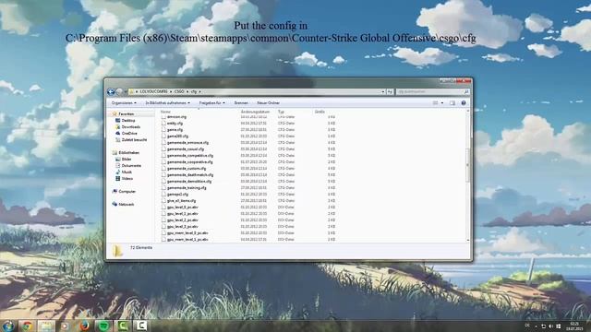This screenshot has width=591, height=332.
Task: Click the Brennen toolbar button
Action: point(241,102)
